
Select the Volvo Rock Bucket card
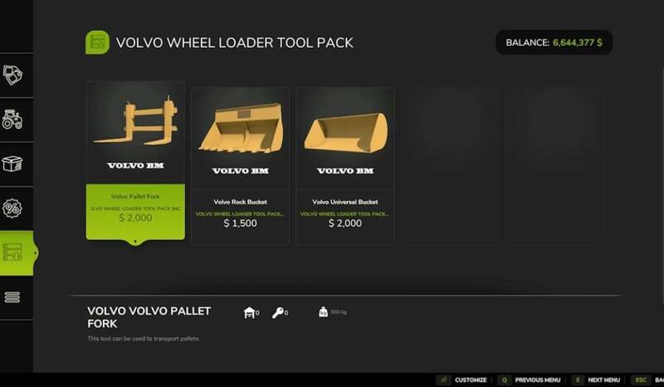click(x=240, y=166)
